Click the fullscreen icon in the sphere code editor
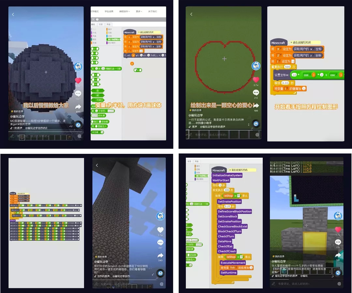 (x=94, y=20)
